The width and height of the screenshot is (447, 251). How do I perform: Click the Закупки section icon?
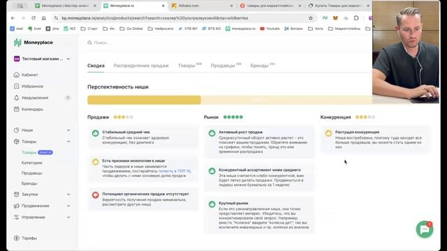17,195
